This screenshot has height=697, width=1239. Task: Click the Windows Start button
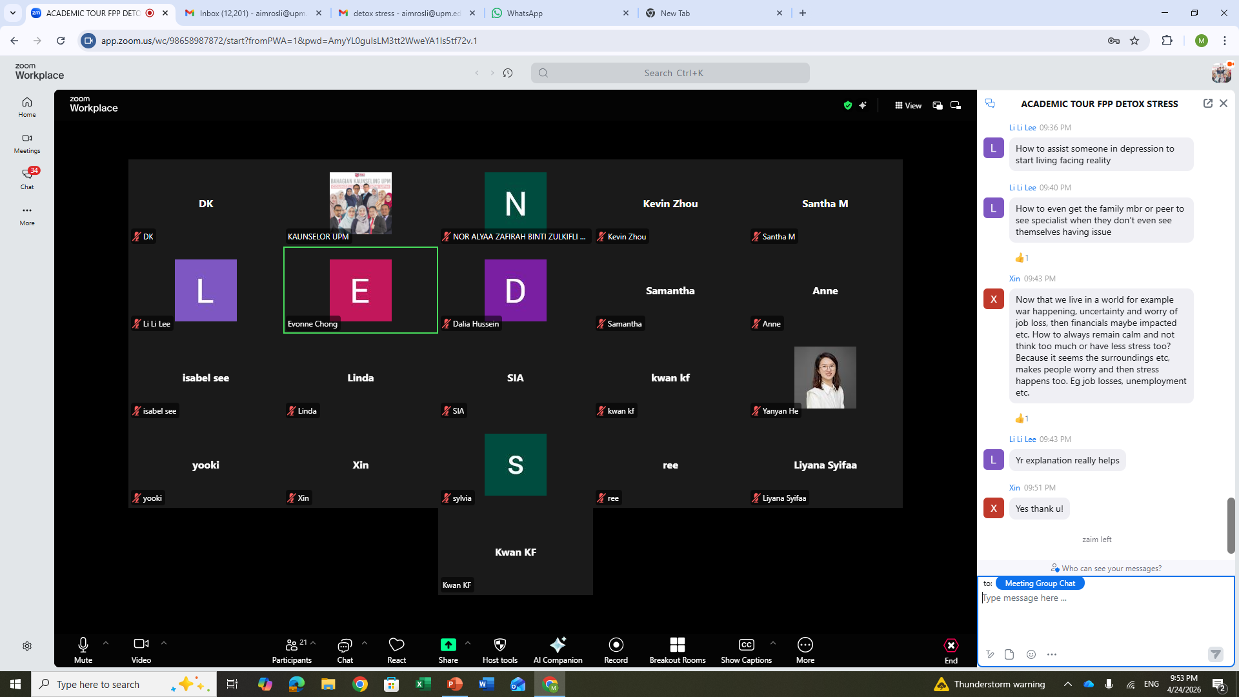15,684
